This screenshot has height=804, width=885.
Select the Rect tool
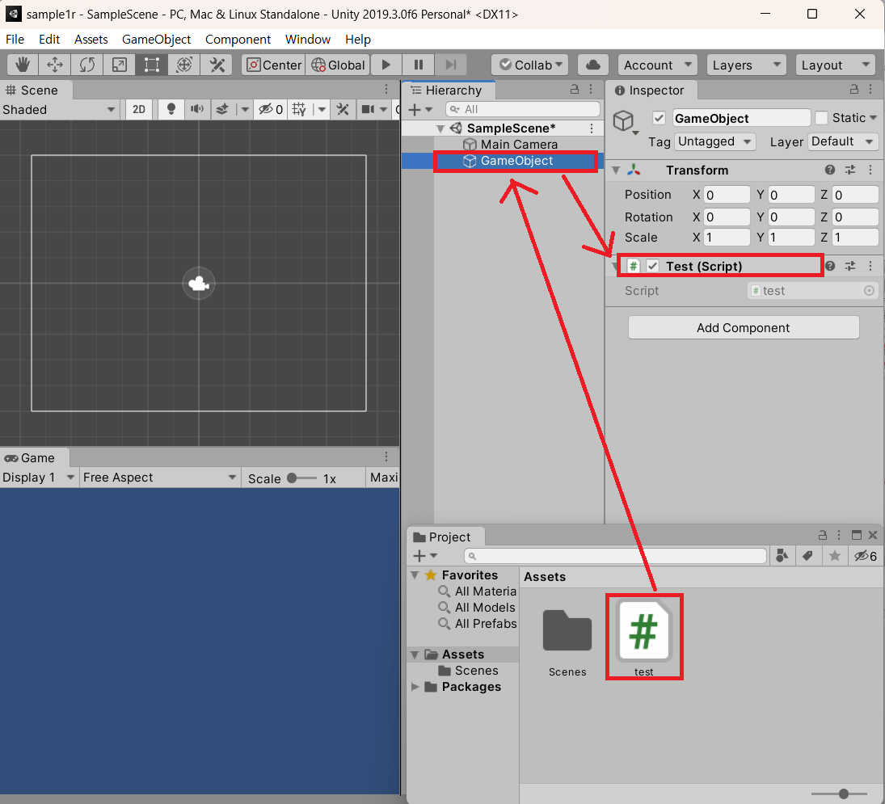coord(151,65)
